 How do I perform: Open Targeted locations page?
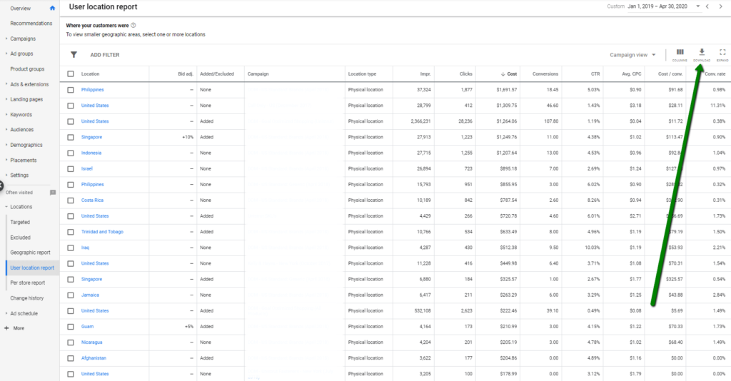coord(20,222)
